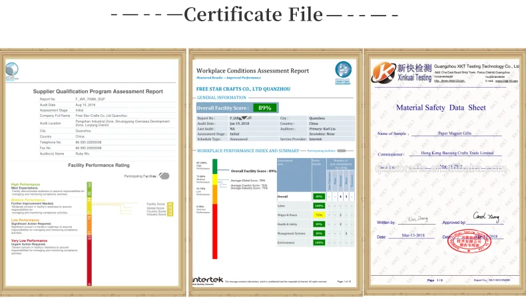Click the Health & Safety row label
The image size is (526, 305).
pos(287,224)
